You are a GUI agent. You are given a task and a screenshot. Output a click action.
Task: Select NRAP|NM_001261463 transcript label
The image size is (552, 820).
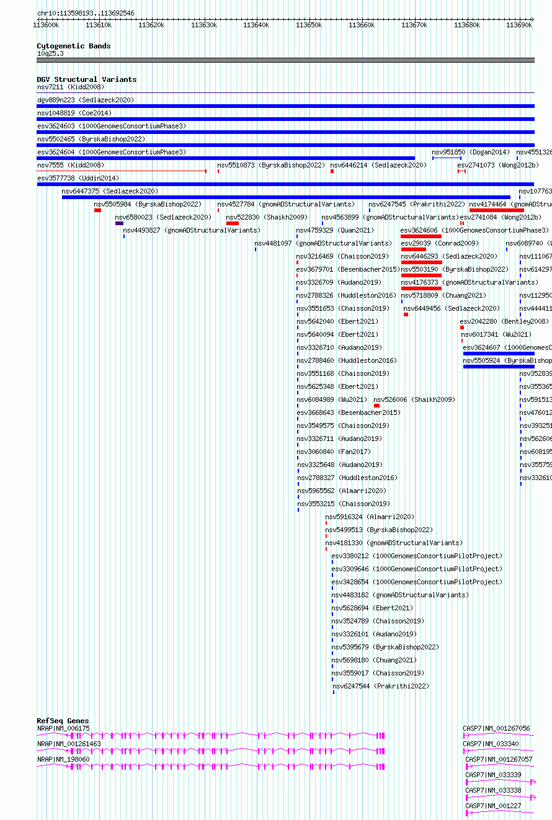point(69,744)
